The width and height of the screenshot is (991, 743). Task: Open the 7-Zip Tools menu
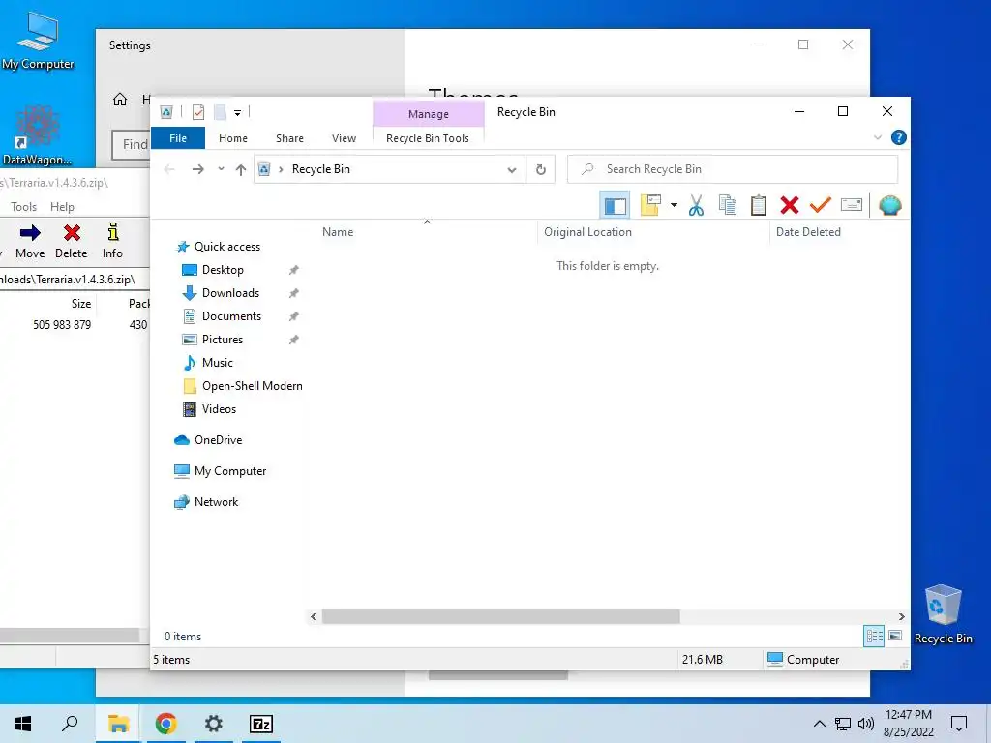[x=23, y=207]
